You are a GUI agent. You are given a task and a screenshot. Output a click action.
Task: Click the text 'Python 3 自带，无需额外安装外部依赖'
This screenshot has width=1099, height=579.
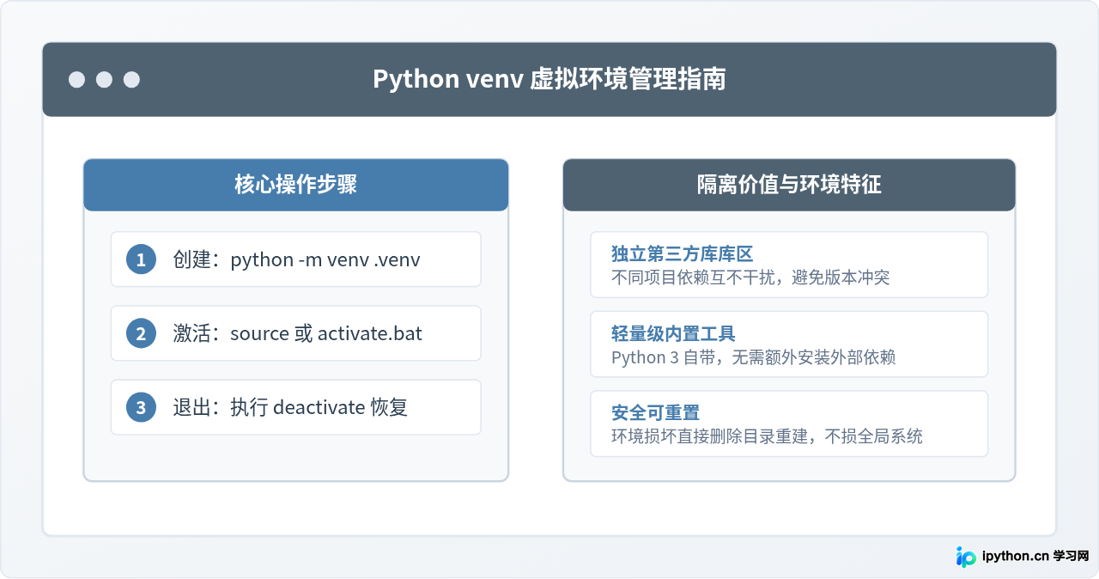pyautogui.click(x=754, y=357)
